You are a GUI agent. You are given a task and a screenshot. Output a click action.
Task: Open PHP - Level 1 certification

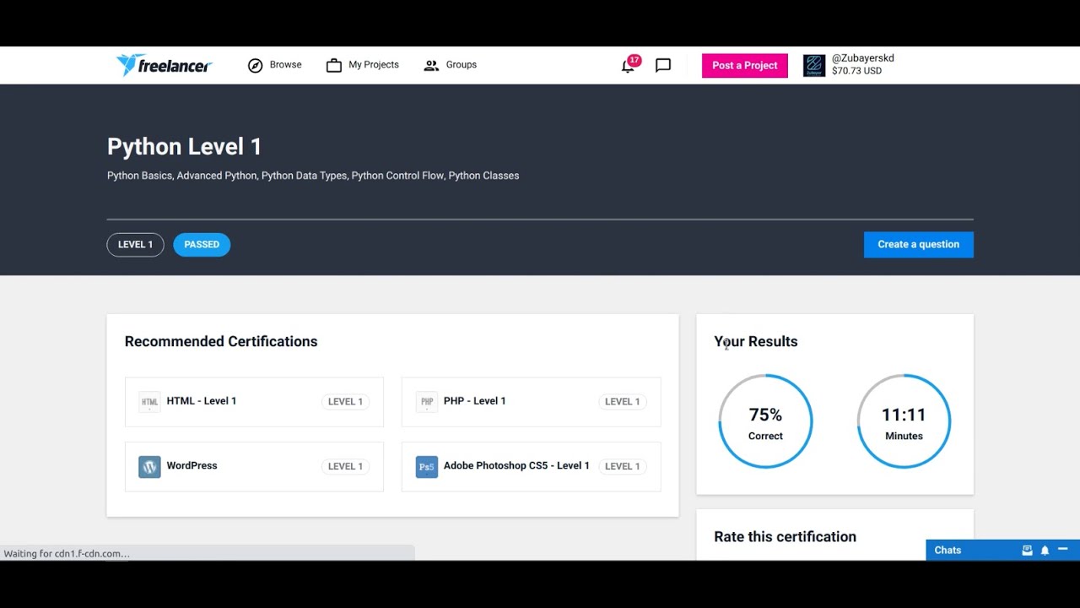[531, 402]
